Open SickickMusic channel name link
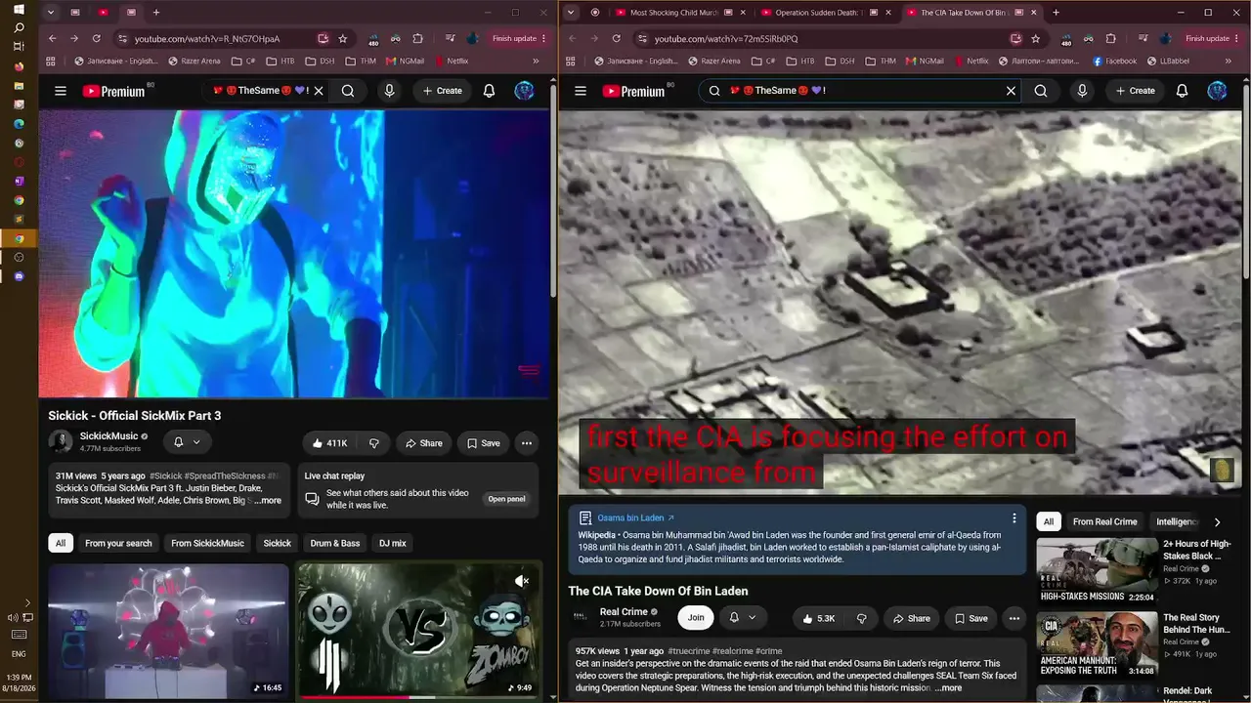Image resolution: width=1251 pixels, height=703 pixels. click(108, 436)
